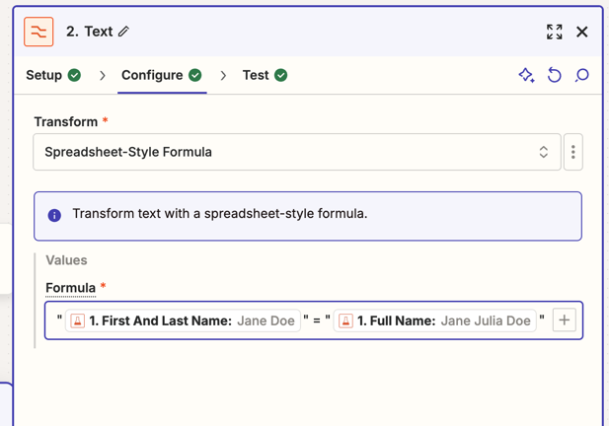The width and height of the screenshot is (609, 426).
Task: Click the circular arrow refresh icon
Action: point(555,75)
